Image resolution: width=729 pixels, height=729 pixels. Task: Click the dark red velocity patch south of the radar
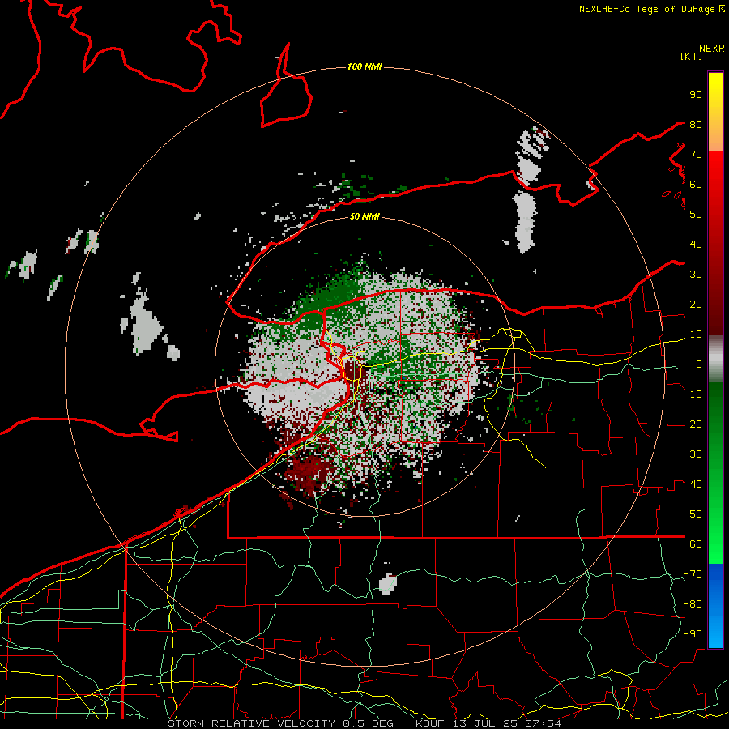(x=305, y=471)
